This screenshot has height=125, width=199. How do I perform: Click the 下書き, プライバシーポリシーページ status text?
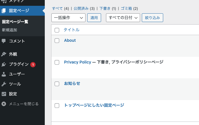(x=130, y=62)
